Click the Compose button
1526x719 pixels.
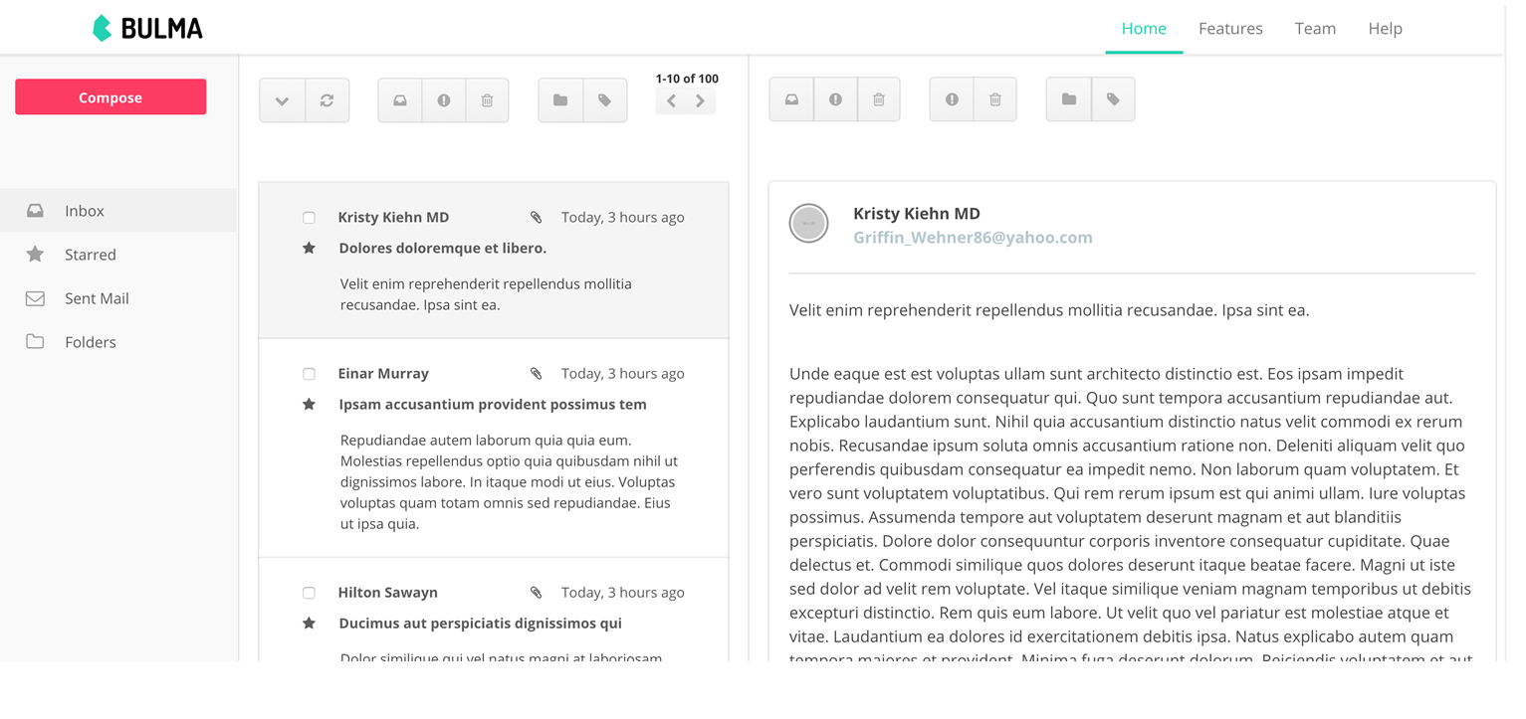110,97
